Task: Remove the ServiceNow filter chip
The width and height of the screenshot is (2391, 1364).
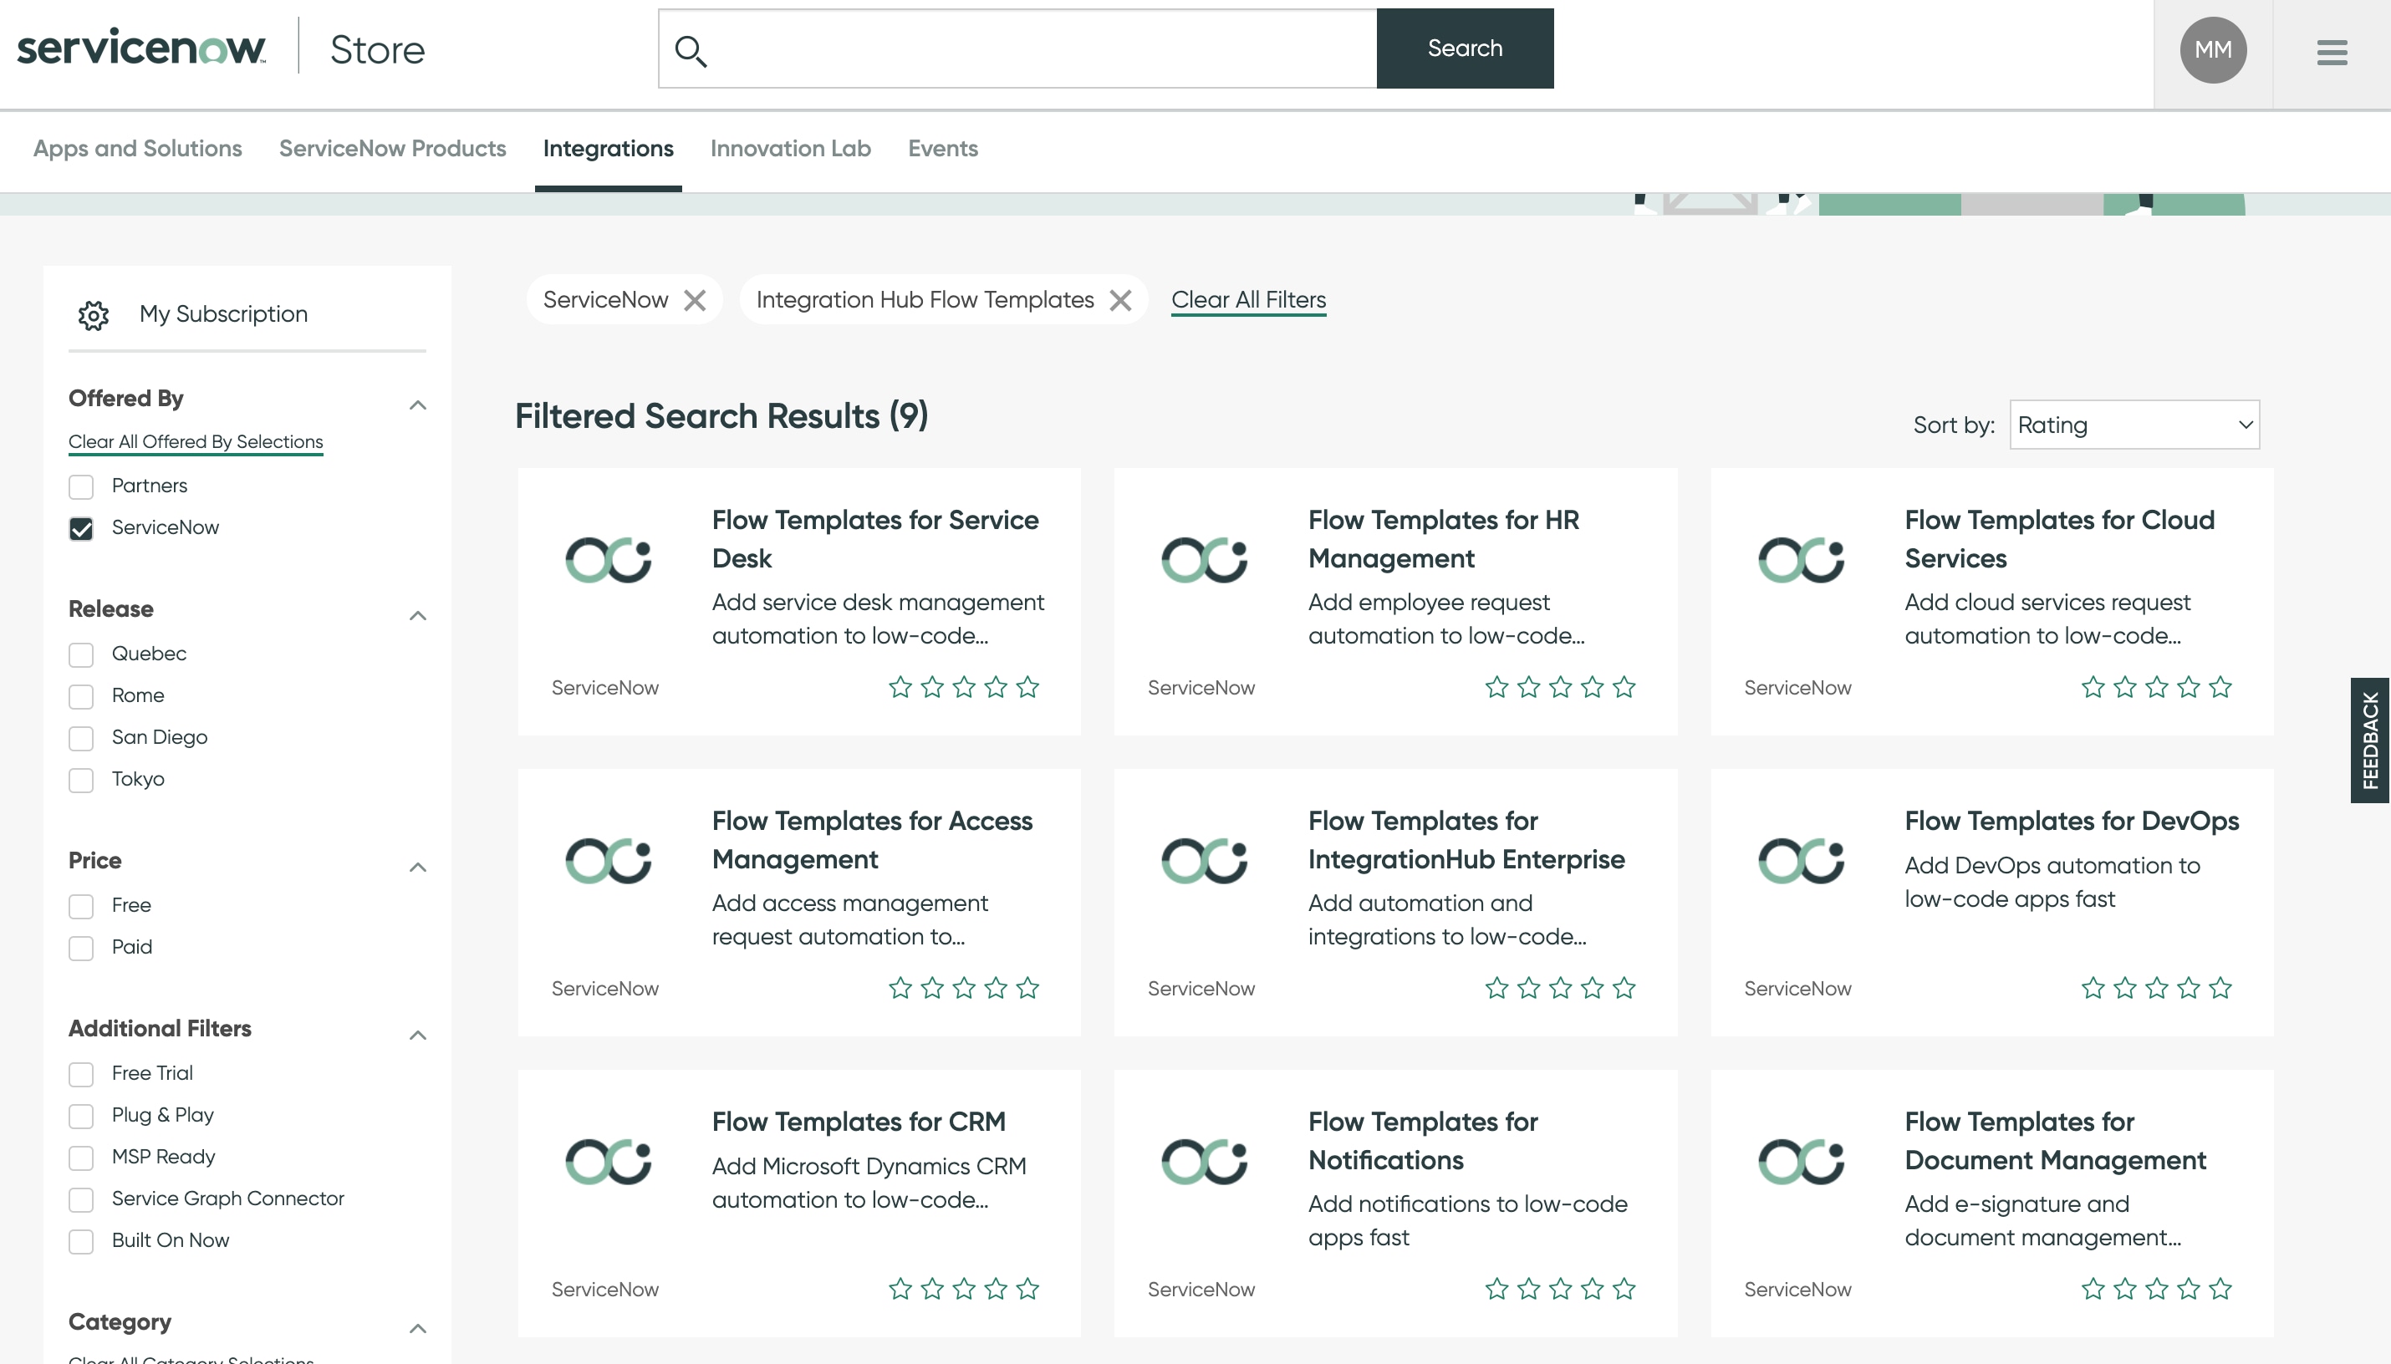Action: point(694,300)
